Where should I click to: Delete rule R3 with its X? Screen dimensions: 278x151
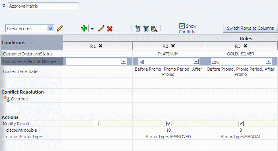[x=245, y=46]
